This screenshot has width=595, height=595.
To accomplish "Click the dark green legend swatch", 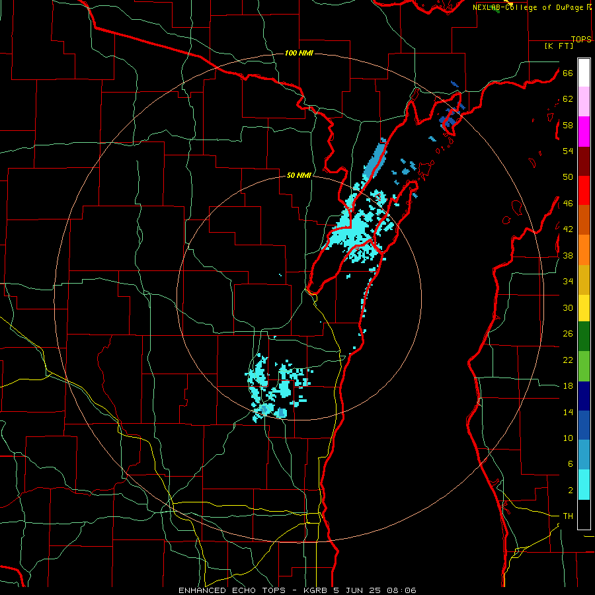I will (x=584, y=337).
